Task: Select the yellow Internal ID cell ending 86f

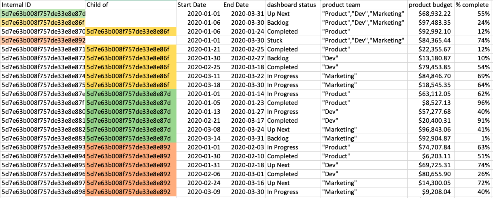Action: point(42,23)
